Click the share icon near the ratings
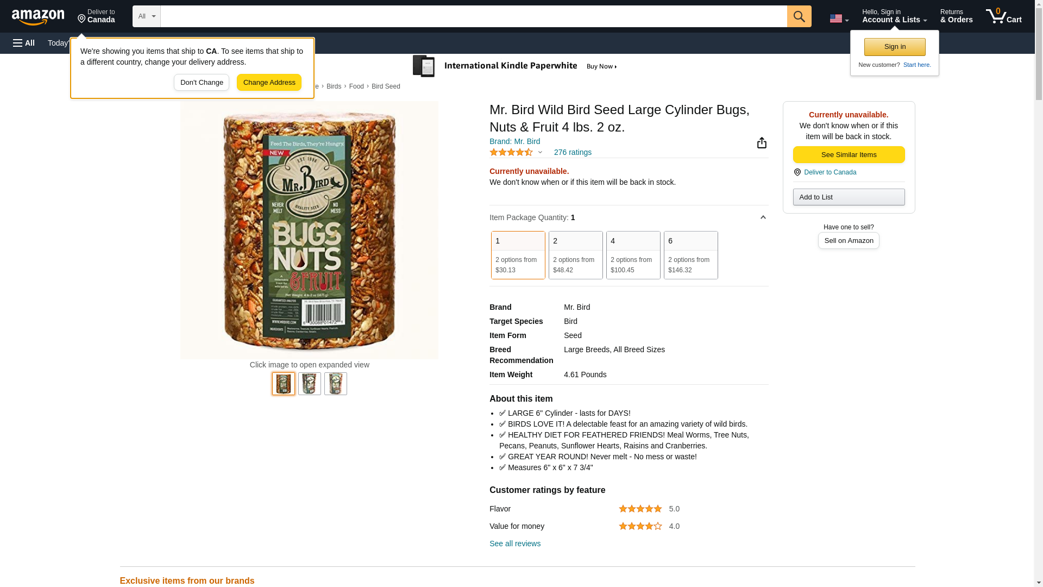This screenshot has height=587, width=1043. tap(762, 143)
